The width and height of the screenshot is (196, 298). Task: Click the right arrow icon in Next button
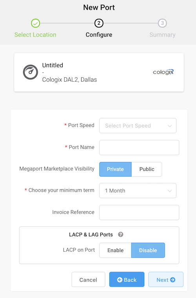pos(172,280)
